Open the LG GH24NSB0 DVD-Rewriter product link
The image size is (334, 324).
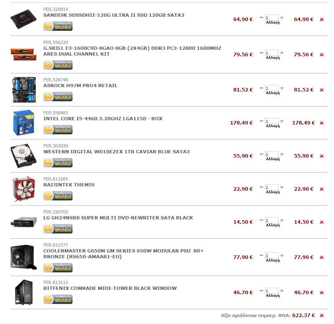point(118,218)
